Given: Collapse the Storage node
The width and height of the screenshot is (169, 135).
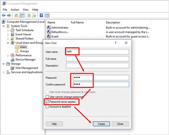Looking at the screenshot, I should click(4, 64).
